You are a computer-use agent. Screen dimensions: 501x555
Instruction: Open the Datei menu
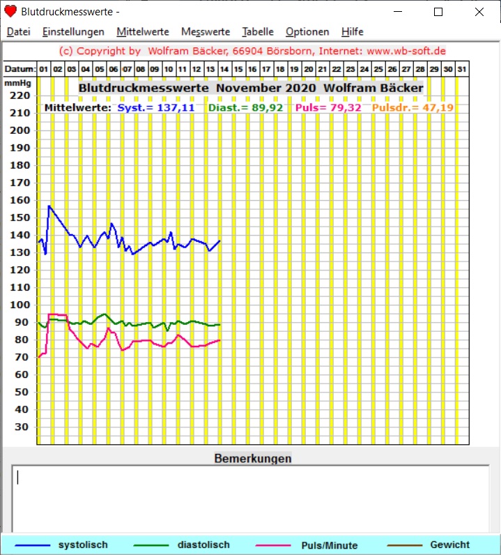19,32
